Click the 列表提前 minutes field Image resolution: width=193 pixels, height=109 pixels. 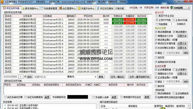172,24
